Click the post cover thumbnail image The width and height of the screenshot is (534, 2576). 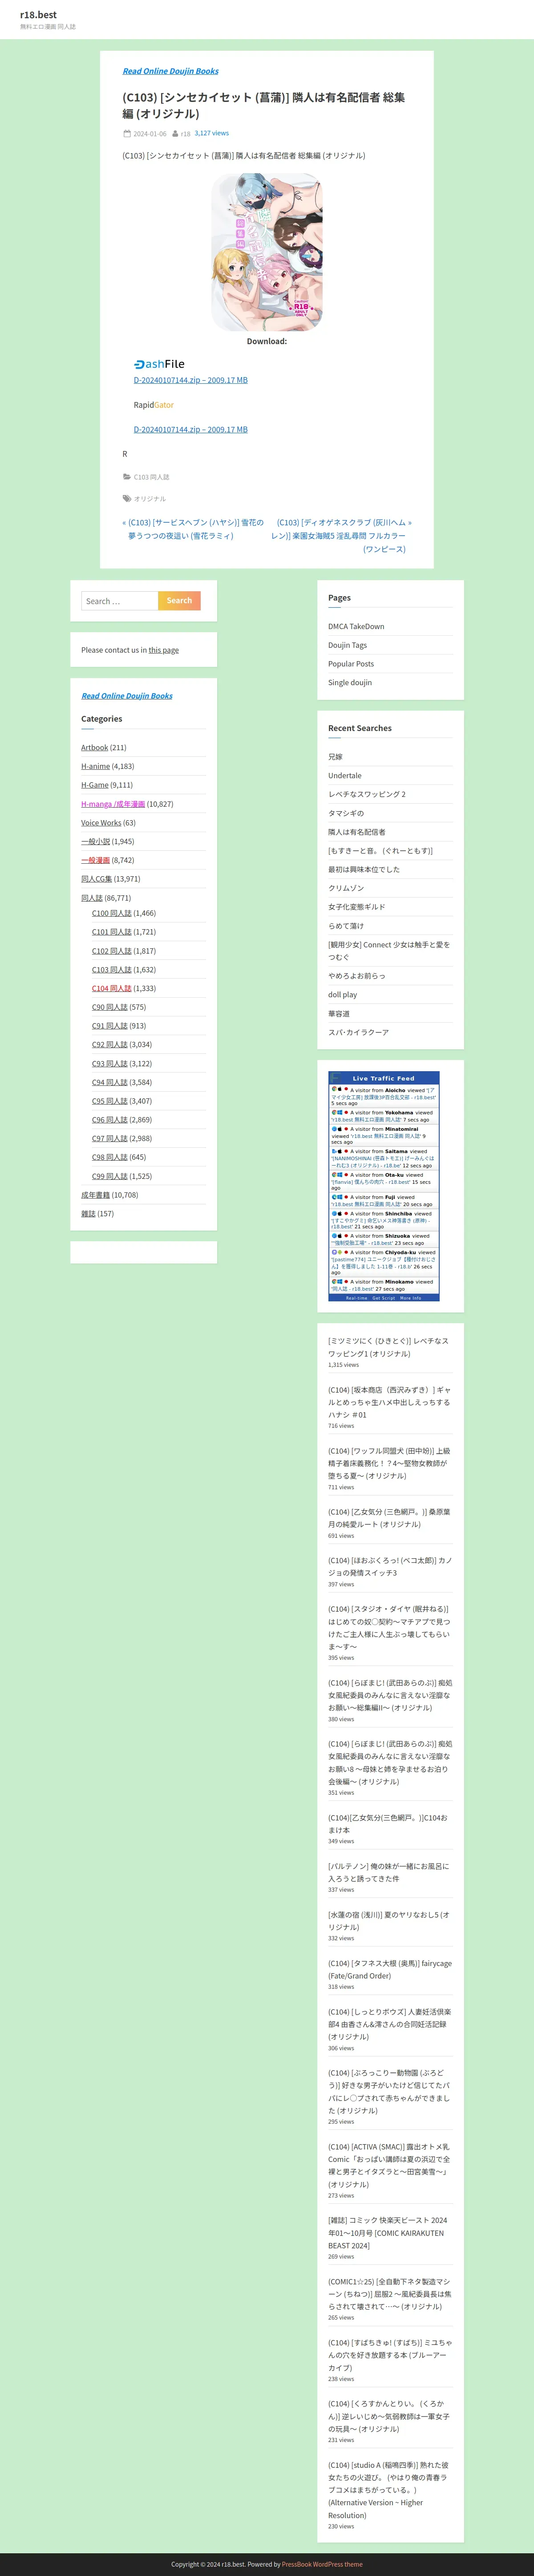tap(267, 252)
